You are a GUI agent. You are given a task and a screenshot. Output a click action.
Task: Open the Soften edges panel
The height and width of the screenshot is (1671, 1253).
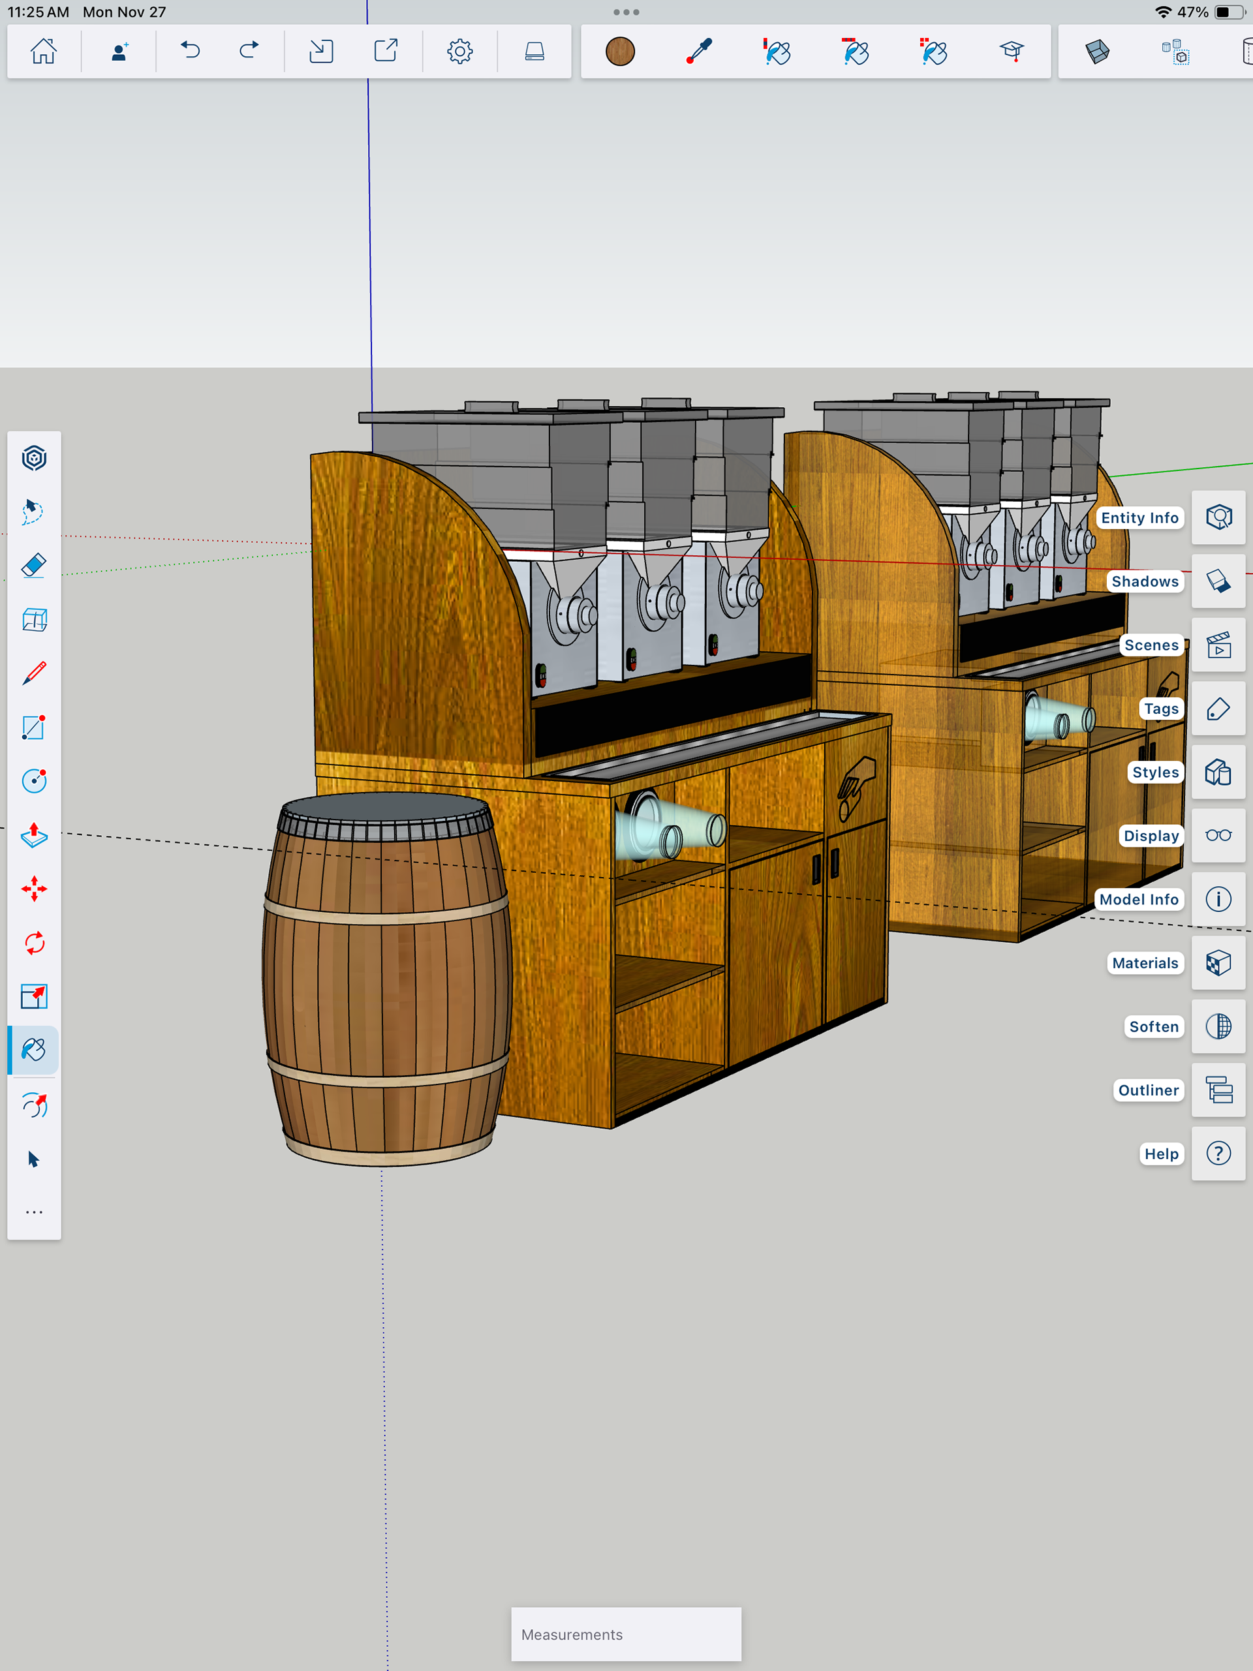(1218, 1026)
